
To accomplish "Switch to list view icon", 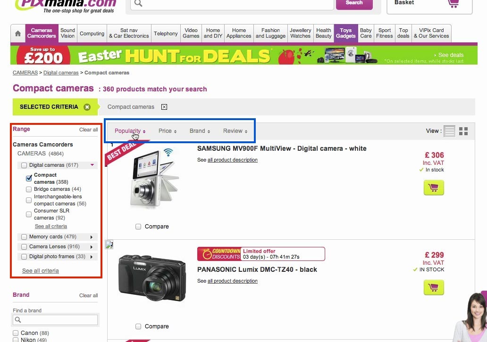I will pos(449,131).
